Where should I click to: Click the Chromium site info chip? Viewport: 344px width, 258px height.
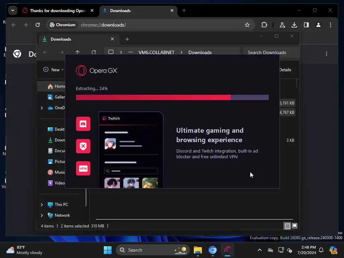point(62,25)
